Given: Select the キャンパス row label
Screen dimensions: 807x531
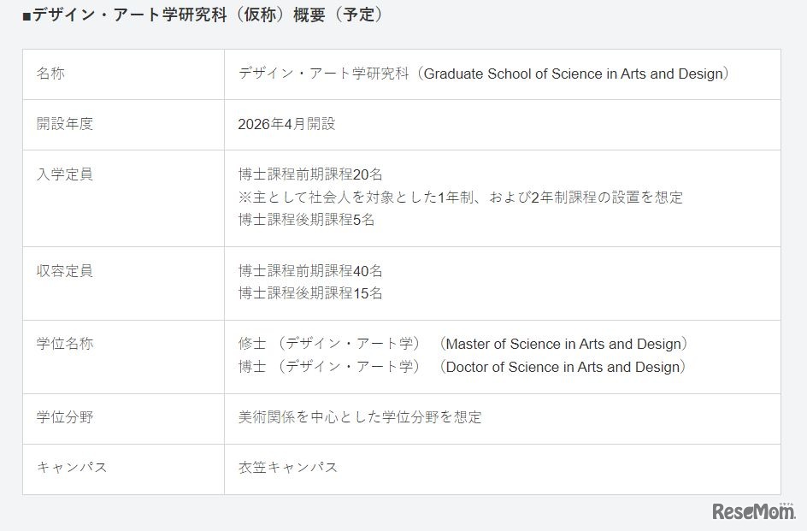Looking at the screenshot, I should point(72,467).
